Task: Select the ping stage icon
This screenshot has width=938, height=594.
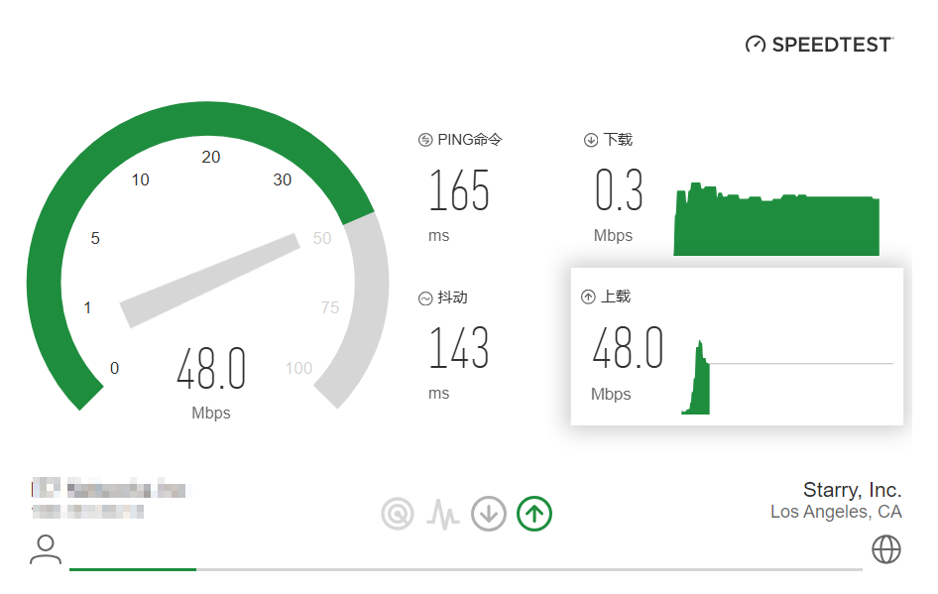Action: click(x=398, y=513)
